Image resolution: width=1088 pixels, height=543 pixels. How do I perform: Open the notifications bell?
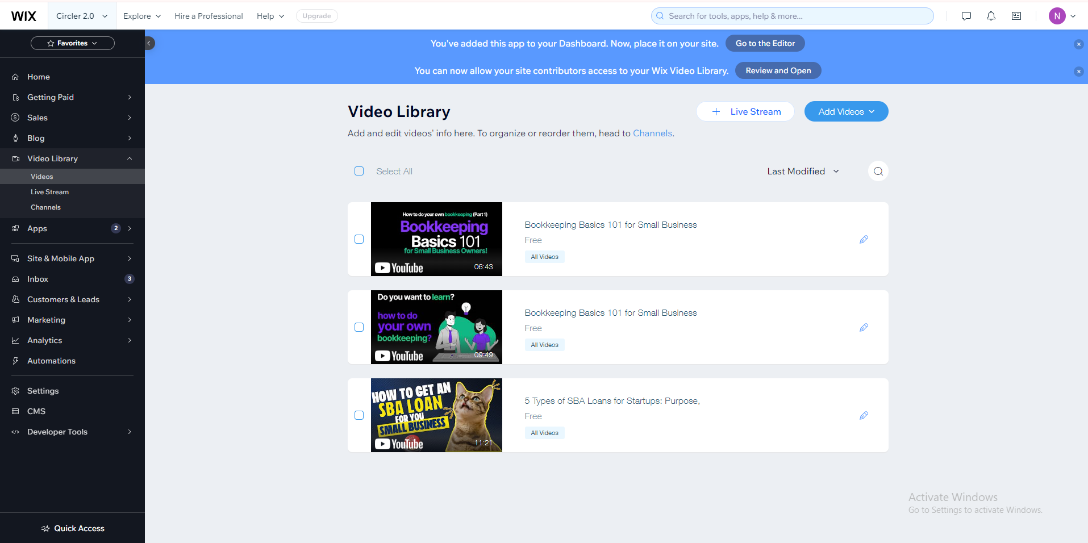(x=991, y=16)
